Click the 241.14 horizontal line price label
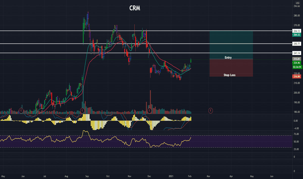This screenshot has height=179, width=303. pos(296,53)
